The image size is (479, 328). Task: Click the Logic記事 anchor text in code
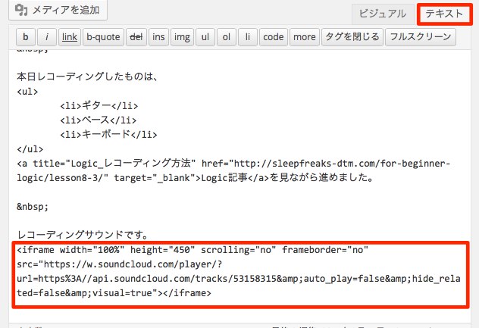tap(224, 177)
